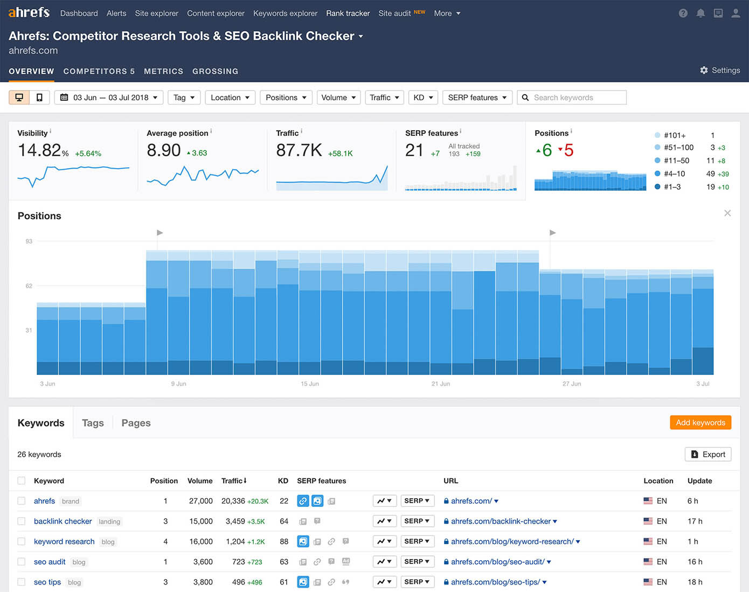Viewport: 749px width, 592px height.
Task: Open the notifications bell icon
Action: pos(701,13)
